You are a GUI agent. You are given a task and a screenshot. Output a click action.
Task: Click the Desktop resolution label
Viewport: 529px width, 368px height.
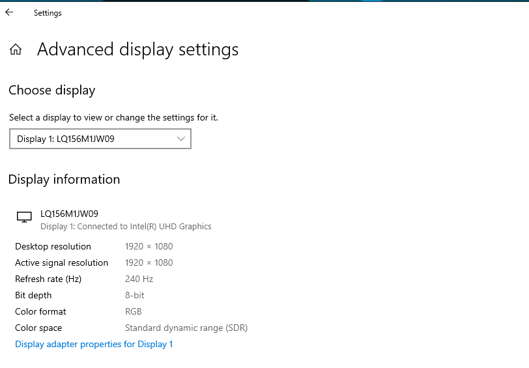53,246
